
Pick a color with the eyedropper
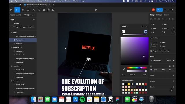tap(124, 69)
